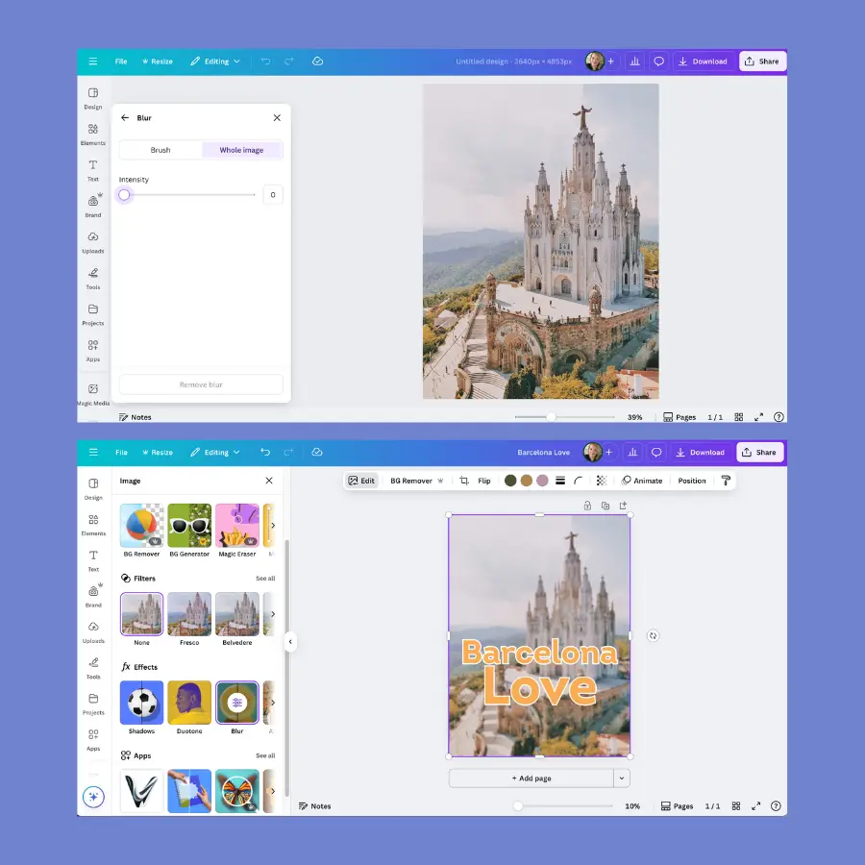Open Resize menu in bottom window
Image resolution: width=865 pixels, height=865 pixels.
click(158, 452)
